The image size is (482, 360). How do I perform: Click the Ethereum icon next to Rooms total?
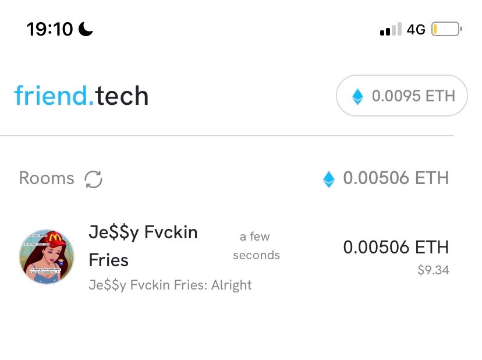point(329,179)
